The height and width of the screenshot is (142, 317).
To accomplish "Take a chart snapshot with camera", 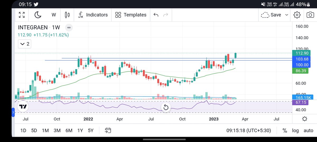I will pos(310,15).
